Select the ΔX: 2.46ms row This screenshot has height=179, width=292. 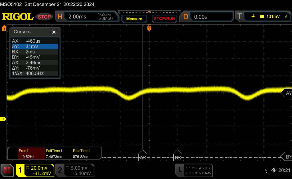[35, 62]
